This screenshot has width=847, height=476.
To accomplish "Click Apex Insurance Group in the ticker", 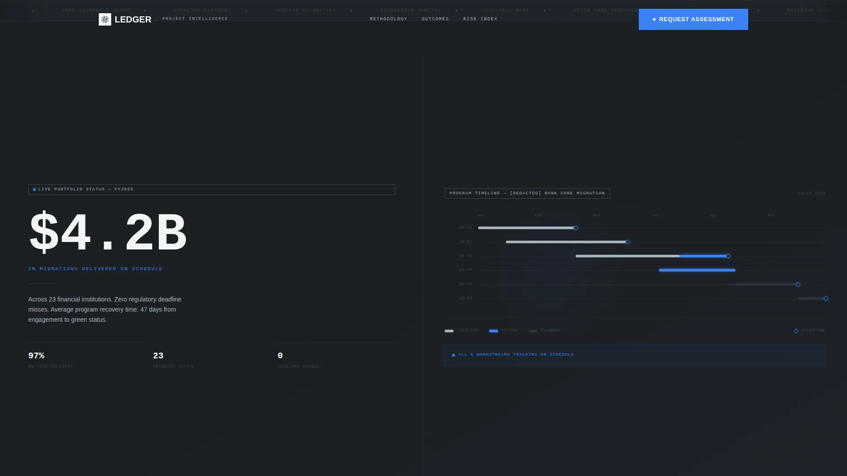I will pos(95,10).
